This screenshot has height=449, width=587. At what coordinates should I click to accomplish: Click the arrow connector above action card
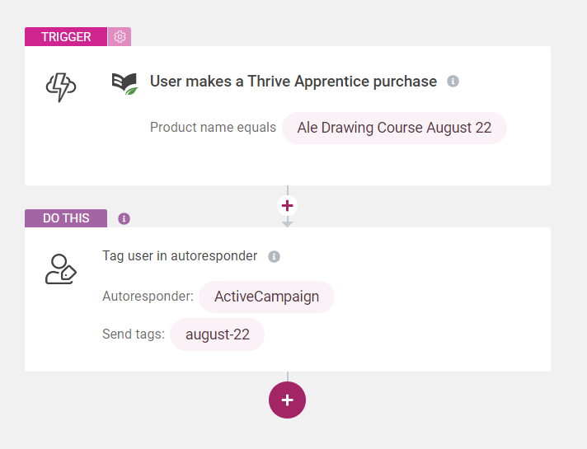pyautogui.click(x=287, y=223)
